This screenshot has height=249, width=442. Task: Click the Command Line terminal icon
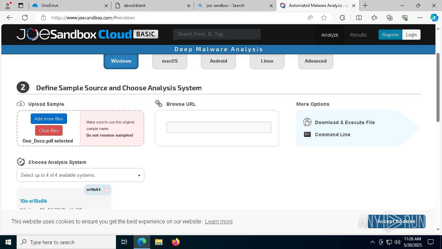(x=307, y=135)
